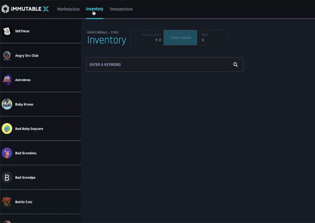
Task: Click the wallet address 0x6413d8de1
Action: (x=103, y=32)
